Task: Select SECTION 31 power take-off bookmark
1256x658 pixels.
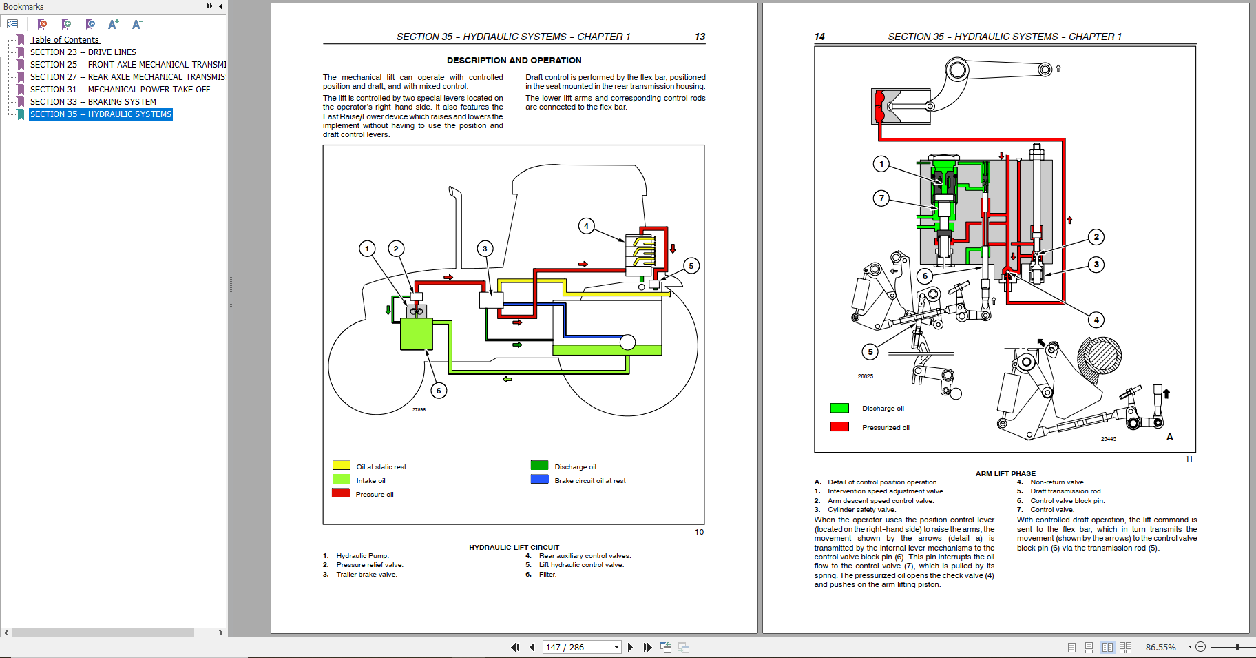Action: pos(120,90)
